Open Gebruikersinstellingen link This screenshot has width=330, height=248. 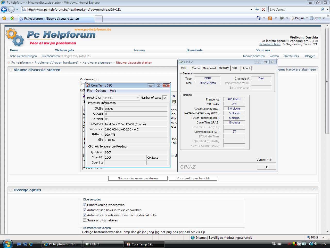coord(23,56)
